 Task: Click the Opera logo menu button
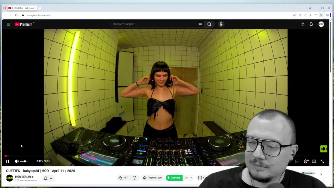click(x=5, y=8)
